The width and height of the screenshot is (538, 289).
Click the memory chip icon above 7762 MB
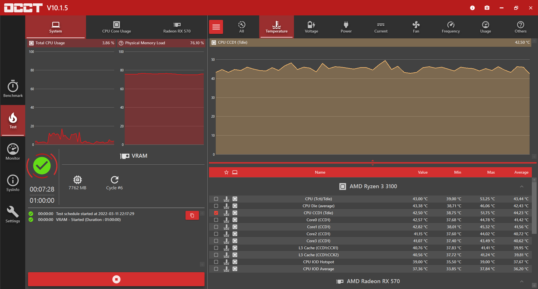click(x=78, y=180)
